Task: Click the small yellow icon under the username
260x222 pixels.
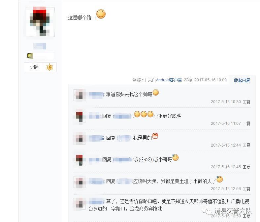Action: point(30,56)
